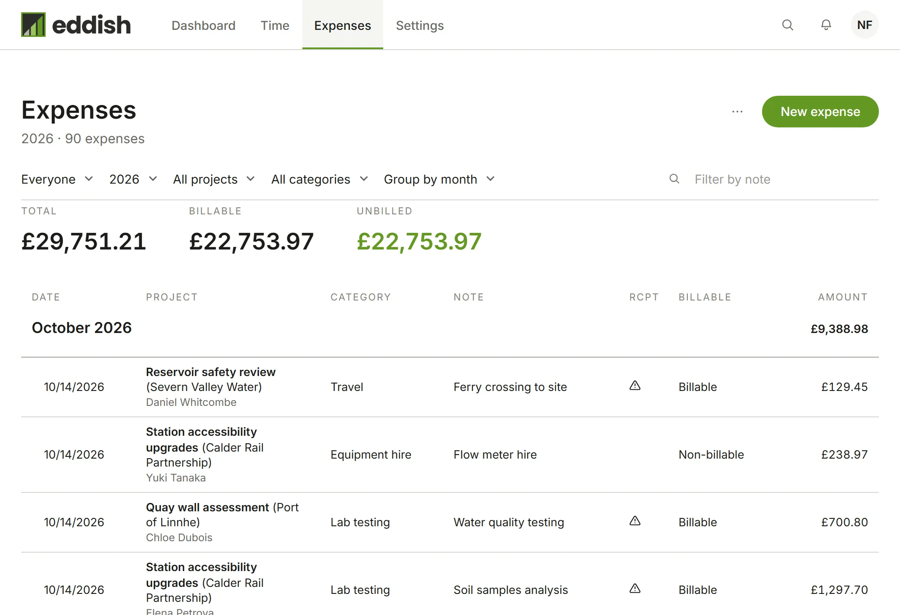
Task: Click the October total £9,388.98
Action: [x=839, y=329]
